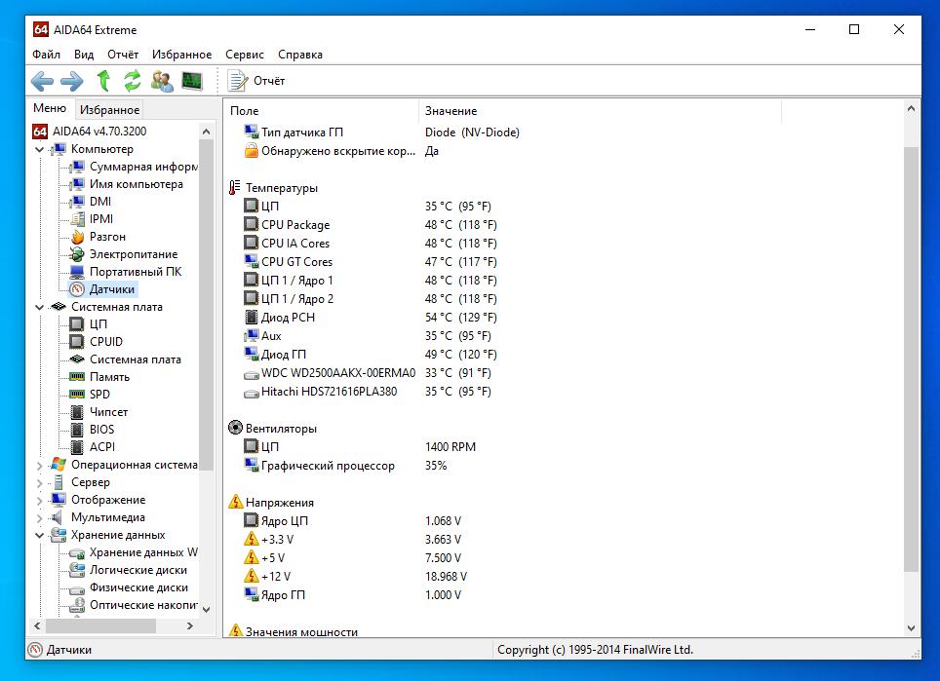Refresh sensor values with green arrows icon
This screenshot has width=940, height=681.
(133, 81)
